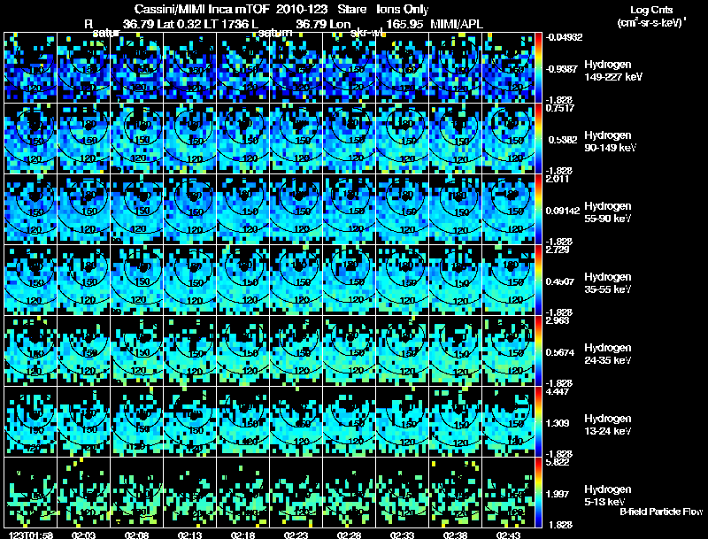Click the color scale for Hydrogen 35-55 keV
708x539 pixels.
tap(538, 280)
